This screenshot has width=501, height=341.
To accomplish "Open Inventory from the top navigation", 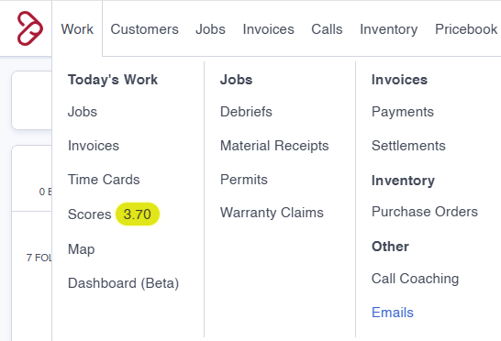I will pos(389,29).
